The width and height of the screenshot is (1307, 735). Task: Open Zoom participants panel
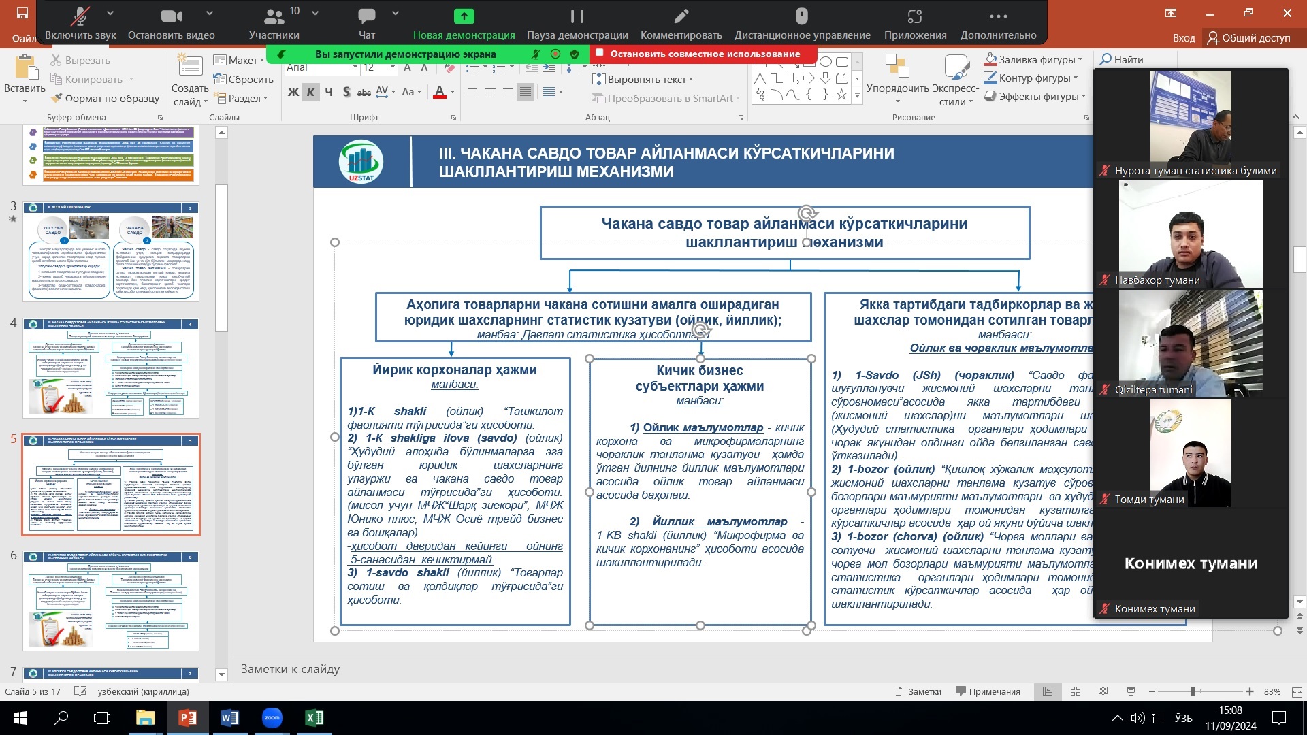pos(274,23)
